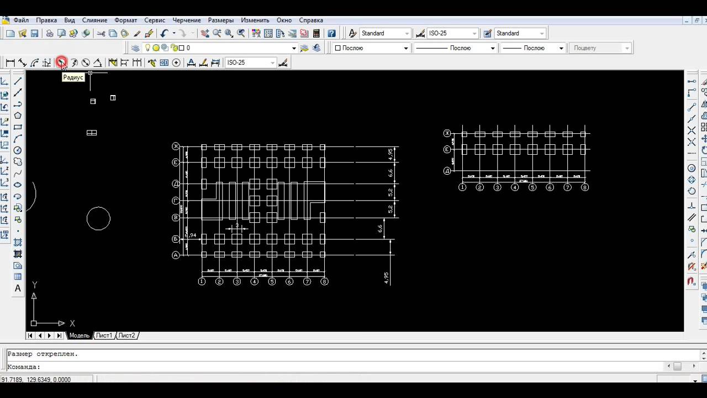Click the Save diskette icon
707x398 pixels.
34,33
